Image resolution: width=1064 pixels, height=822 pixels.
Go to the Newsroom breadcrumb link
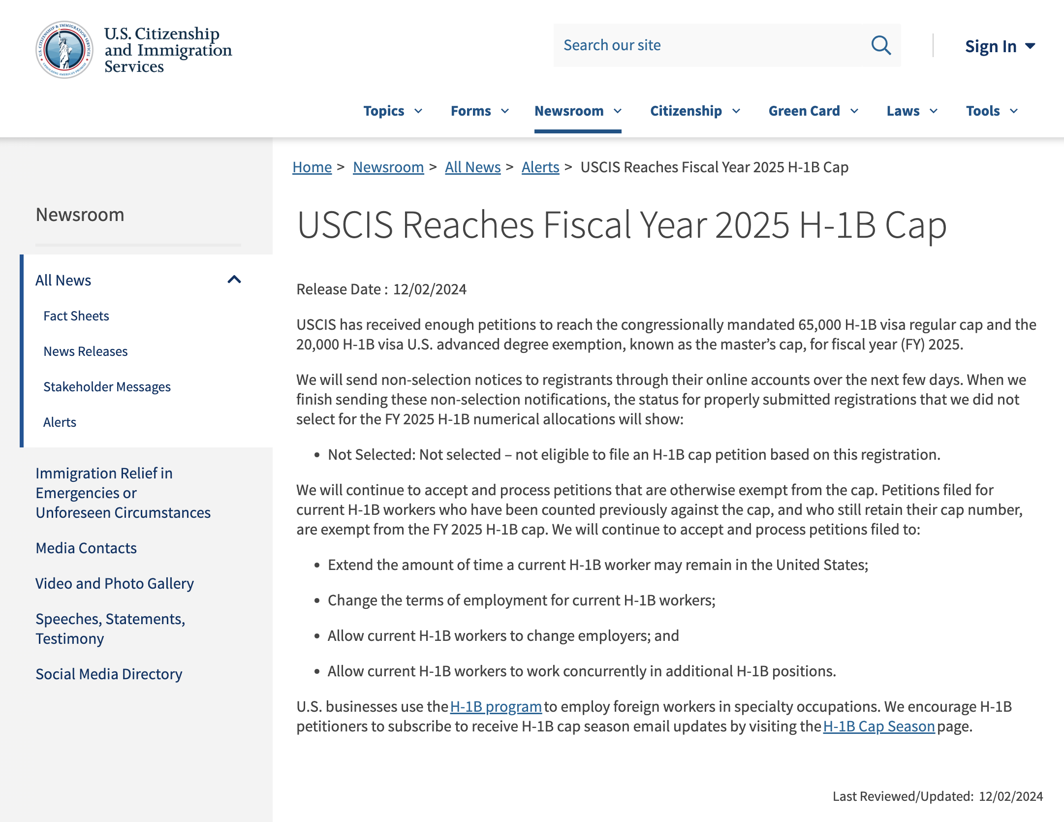[388, 167]
